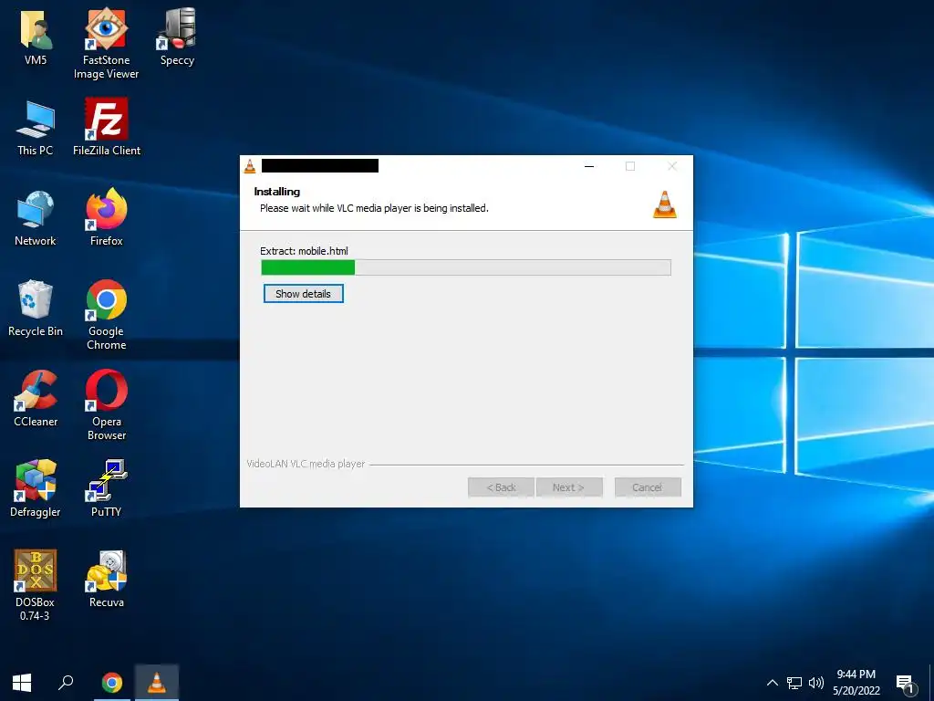
Task: Show hidden system tray icons
Action: [x=772, y=683]
